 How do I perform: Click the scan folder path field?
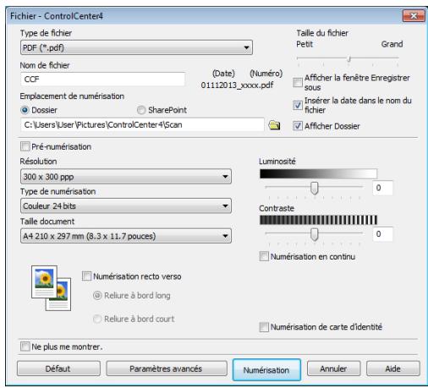coord(142,125)
